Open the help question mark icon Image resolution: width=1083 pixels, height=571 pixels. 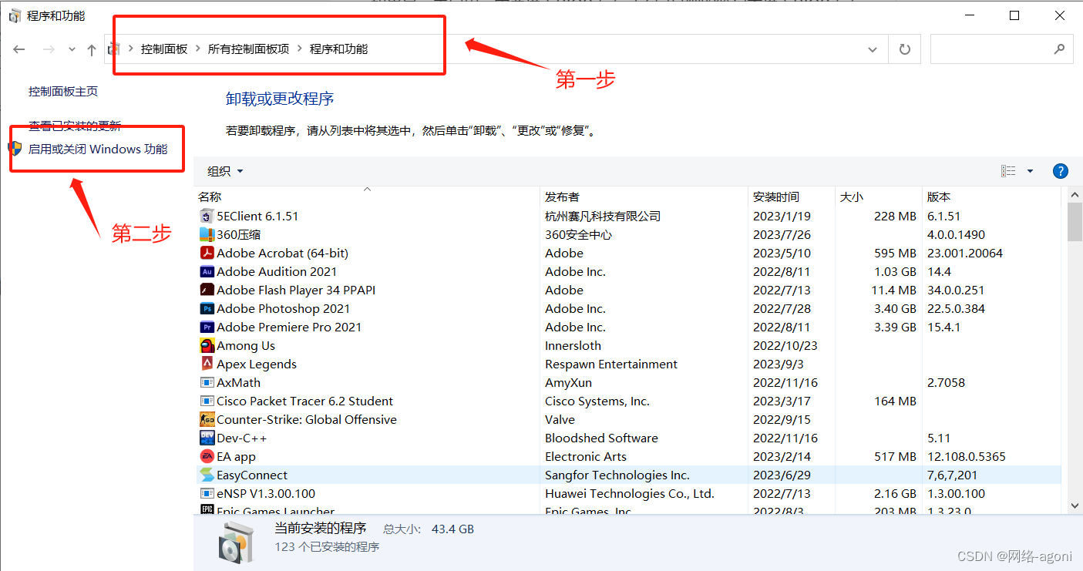click(1060, 171)
